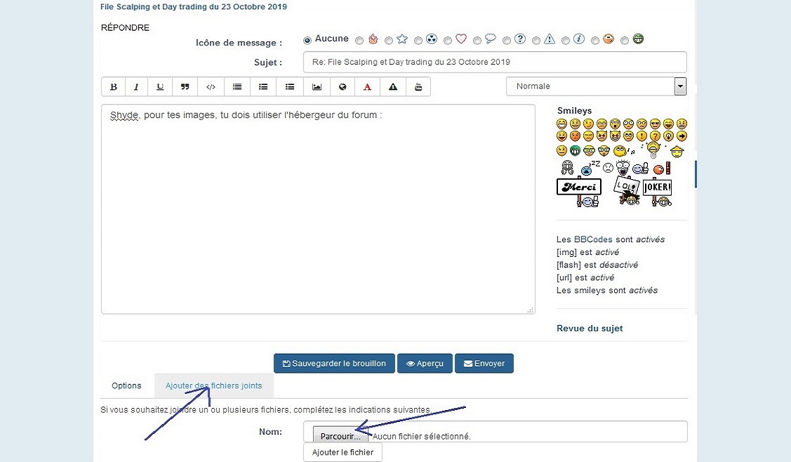
Task: Insert the LOL sign smiley
Action: [x=625, y=191]
